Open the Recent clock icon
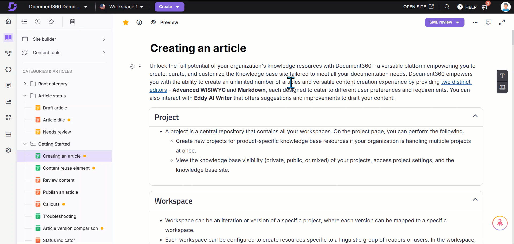Viewport: 514px width, 244px height. (38, 22)
